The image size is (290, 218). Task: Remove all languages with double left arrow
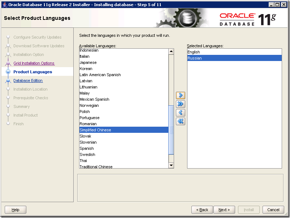180,121
